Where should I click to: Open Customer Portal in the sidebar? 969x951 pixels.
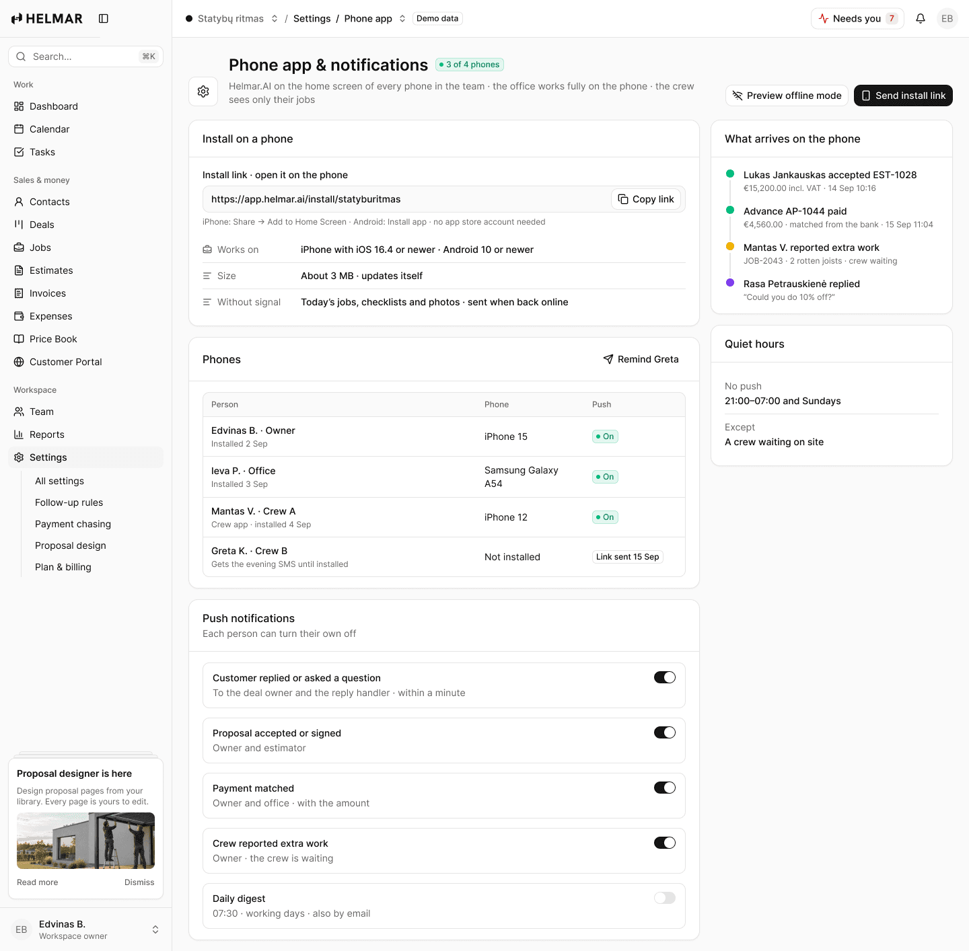pos(85,362)
